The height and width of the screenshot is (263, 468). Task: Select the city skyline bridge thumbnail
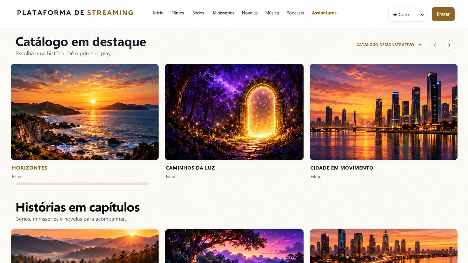(x=384, y=112)
